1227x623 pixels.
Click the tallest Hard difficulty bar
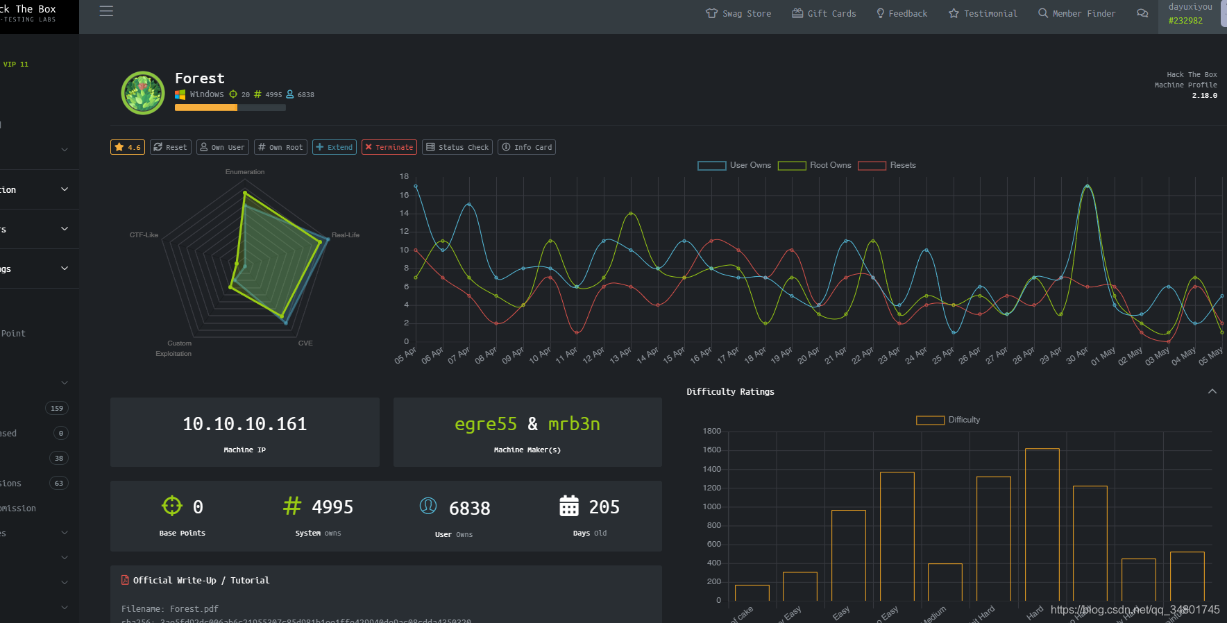pos(1042,524)
